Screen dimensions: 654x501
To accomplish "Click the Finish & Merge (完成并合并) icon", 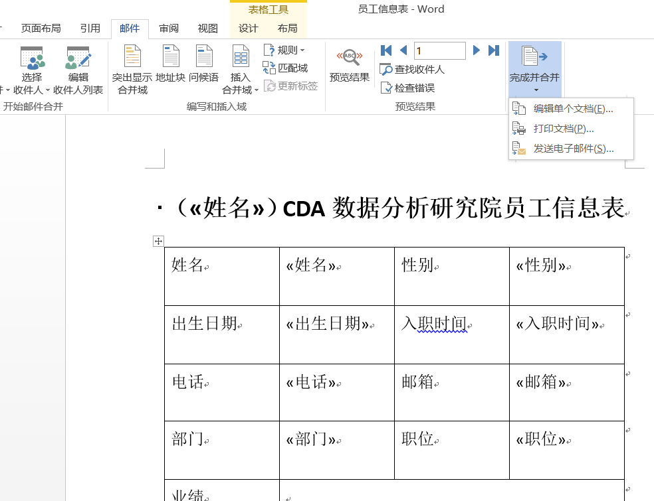I will pos(534,56).
